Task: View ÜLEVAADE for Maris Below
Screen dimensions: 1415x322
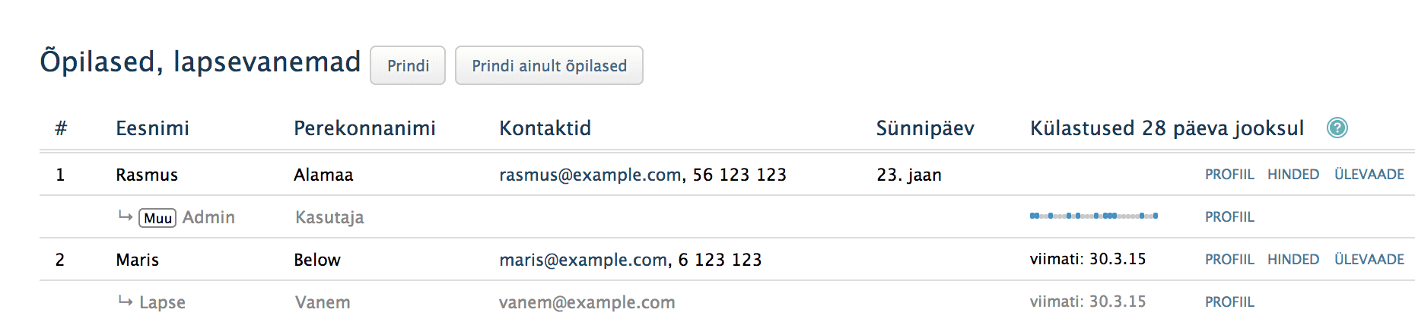Action: click(x=1369, y=260)
